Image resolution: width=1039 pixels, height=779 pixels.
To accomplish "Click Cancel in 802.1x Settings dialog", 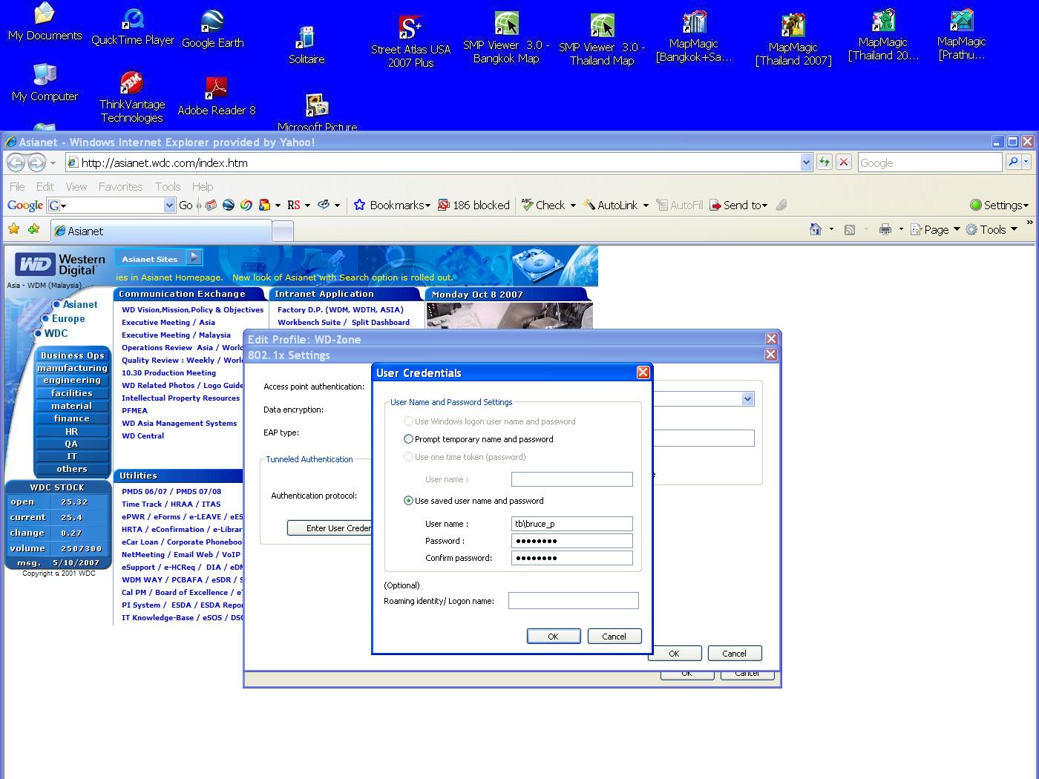I will tap(734, 654).
